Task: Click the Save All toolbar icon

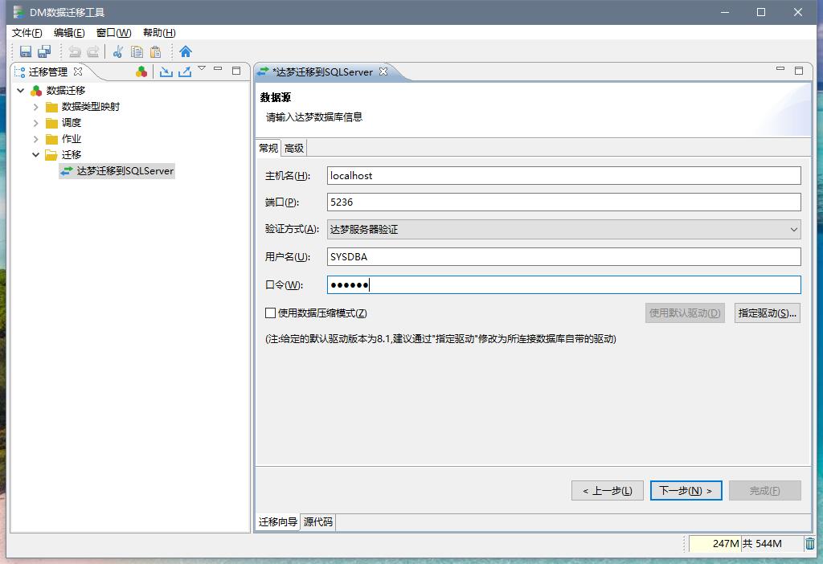Action: 44,51
